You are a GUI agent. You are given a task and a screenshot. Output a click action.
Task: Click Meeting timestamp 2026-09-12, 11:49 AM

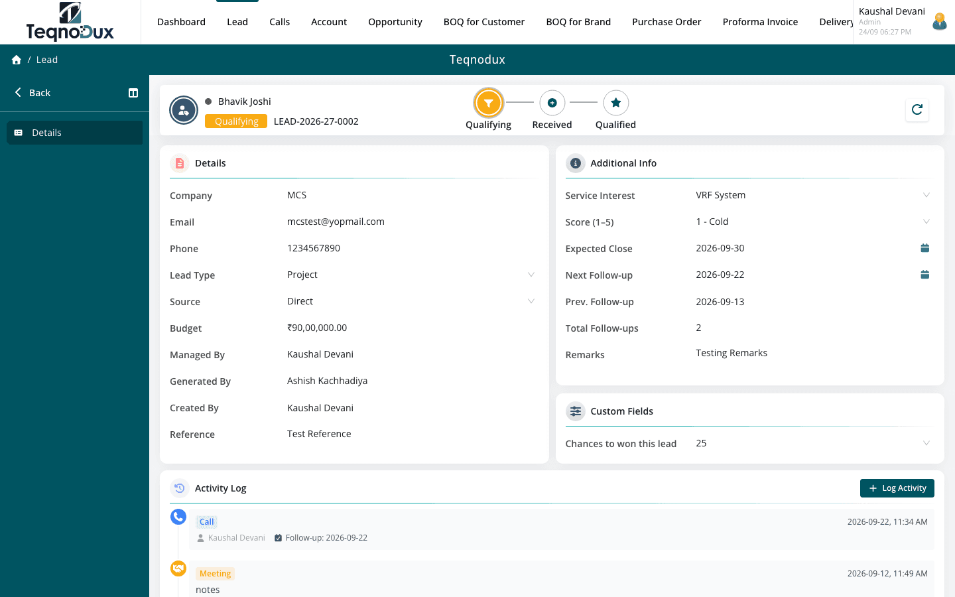(887, 574)
